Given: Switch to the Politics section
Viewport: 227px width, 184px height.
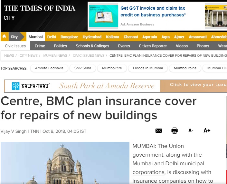Looking at the screenshot, I should [60, 46].
